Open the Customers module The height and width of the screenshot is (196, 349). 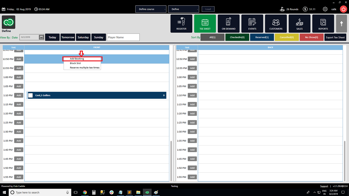tap(276, 24)
